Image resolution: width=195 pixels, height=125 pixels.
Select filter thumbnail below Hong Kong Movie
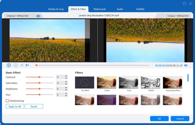pos(173,100)
